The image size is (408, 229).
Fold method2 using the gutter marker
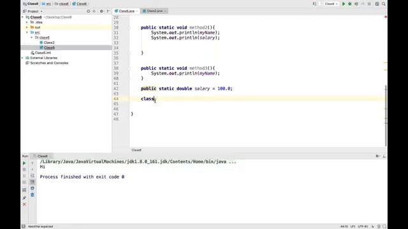[x=129, y=27]
